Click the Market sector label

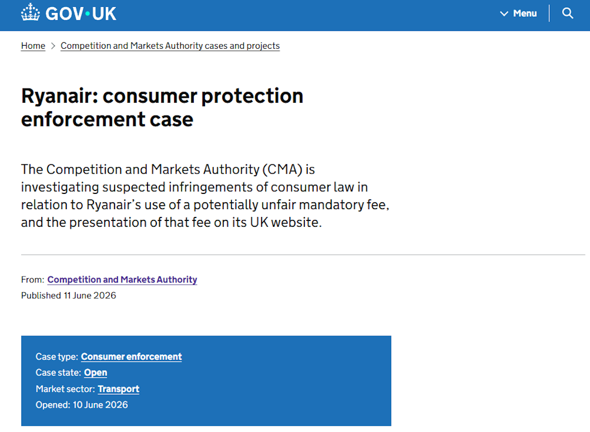[65, 389]
